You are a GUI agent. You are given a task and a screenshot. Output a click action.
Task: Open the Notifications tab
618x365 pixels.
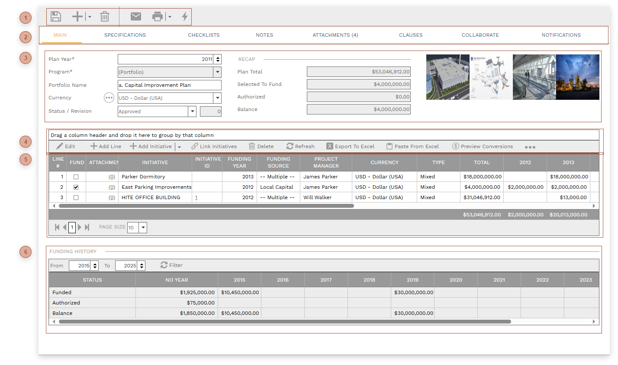[561, 35]
